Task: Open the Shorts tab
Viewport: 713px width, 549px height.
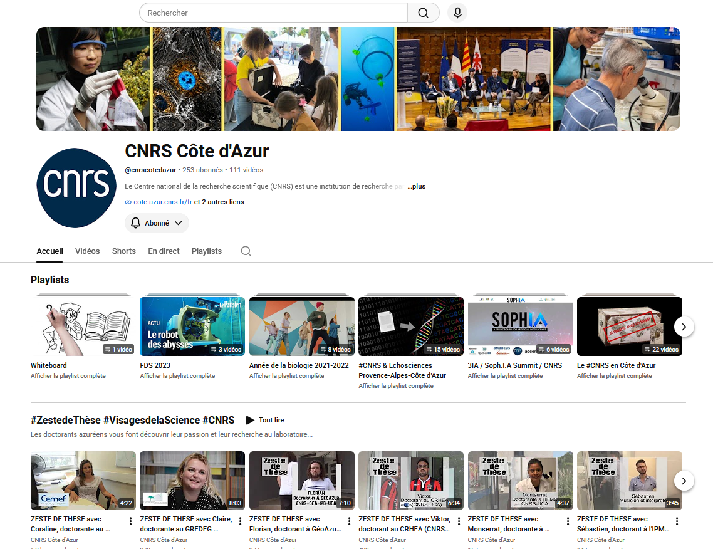Action: (123, 251)
